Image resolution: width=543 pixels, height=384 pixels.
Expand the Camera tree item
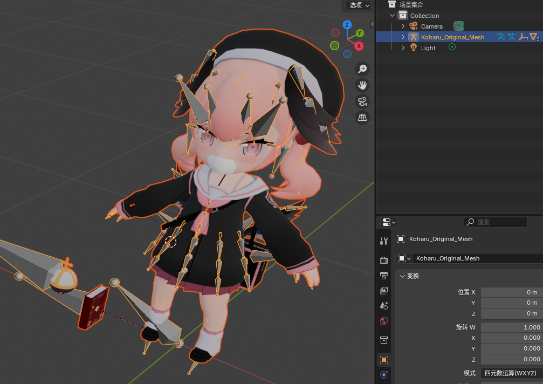[403, 26]
